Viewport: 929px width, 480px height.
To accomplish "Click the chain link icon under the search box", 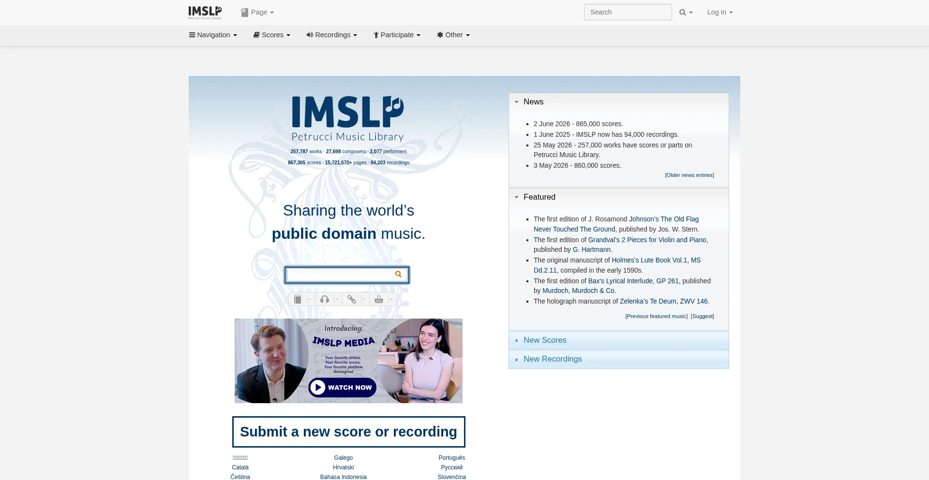I will 352,299.
